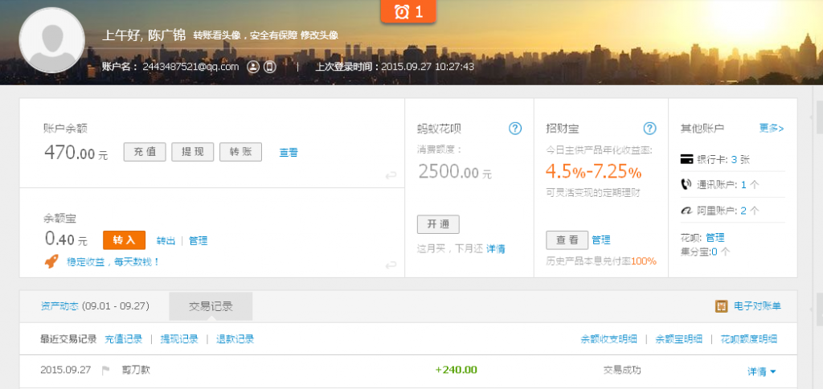This screenshot has height=389, width=823.
Task: Open the 电子对账单 statement icon
Action: click(x=721, y=306)
